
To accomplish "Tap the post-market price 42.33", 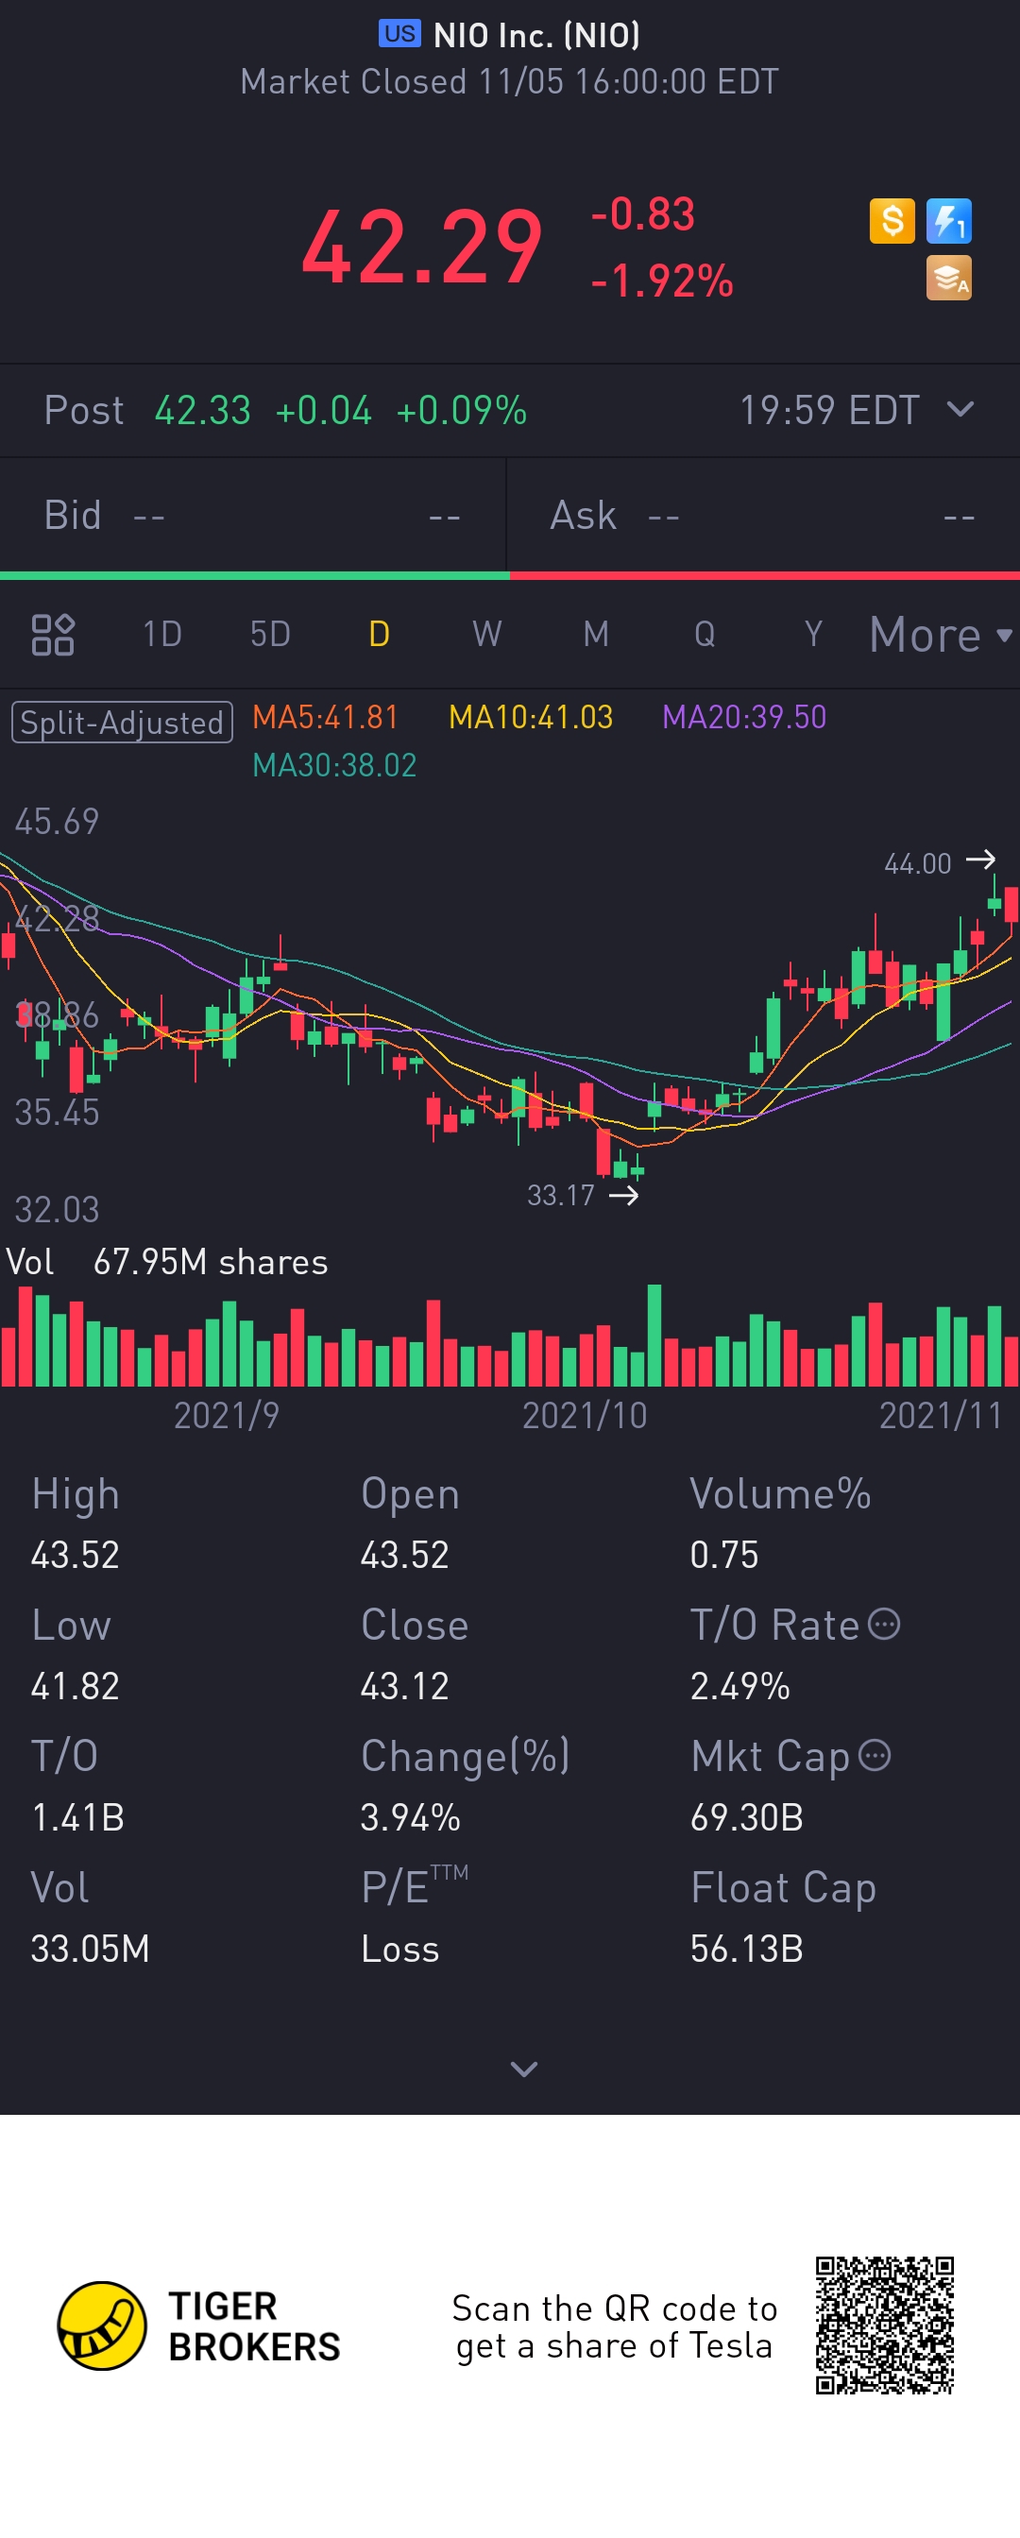I will coord(203,411).
